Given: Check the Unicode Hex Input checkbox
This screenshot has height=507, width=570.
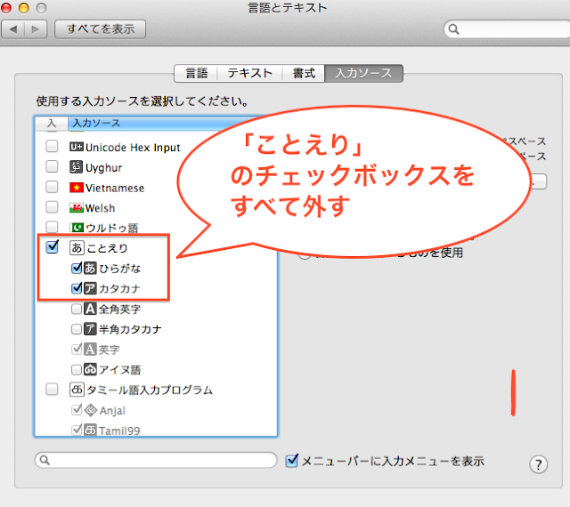Looking at the screenshot, I should click(x=52, y=147).
